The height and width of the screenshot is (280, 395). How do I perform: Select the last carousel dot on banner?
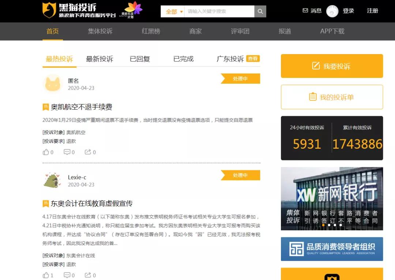(x=341, y=225)
